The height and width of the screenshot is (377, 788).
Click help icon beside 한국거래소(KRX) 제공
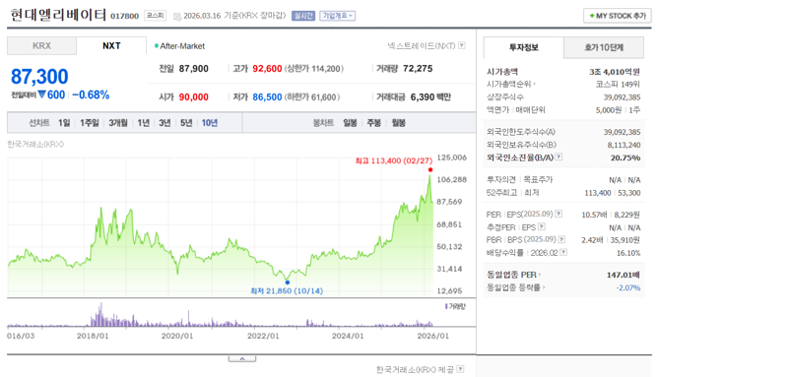(x=461, y=369)
